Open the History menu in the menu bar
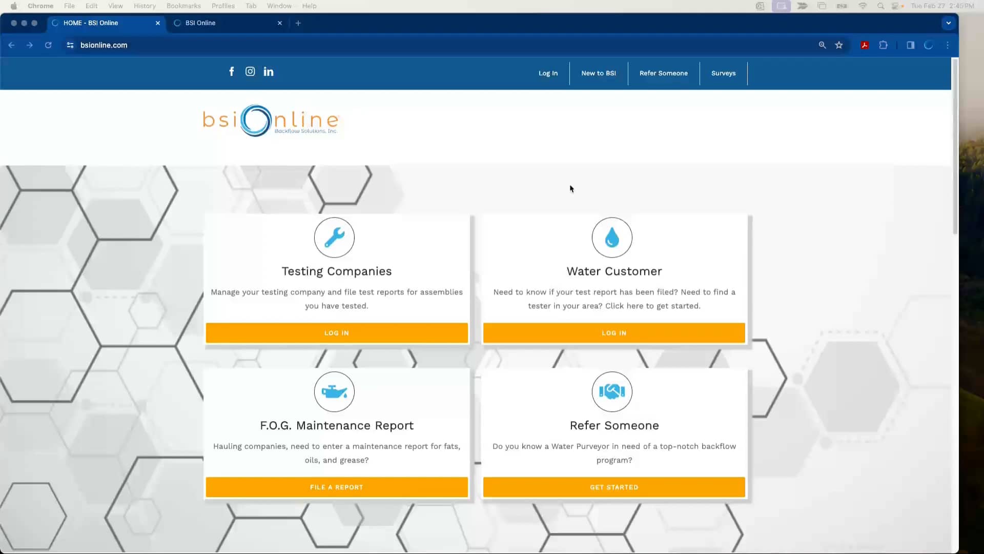 pyautogui.click(x=145, y=6)
